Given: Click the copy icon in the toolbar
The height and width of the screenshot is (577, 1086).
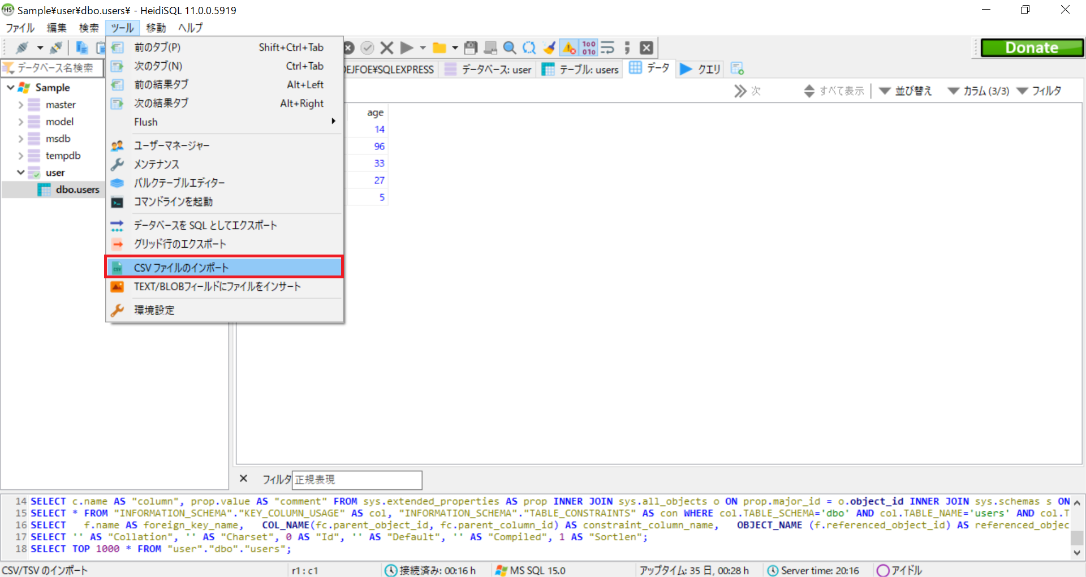Looking at the screenshot, I should (x=82, y=48).
